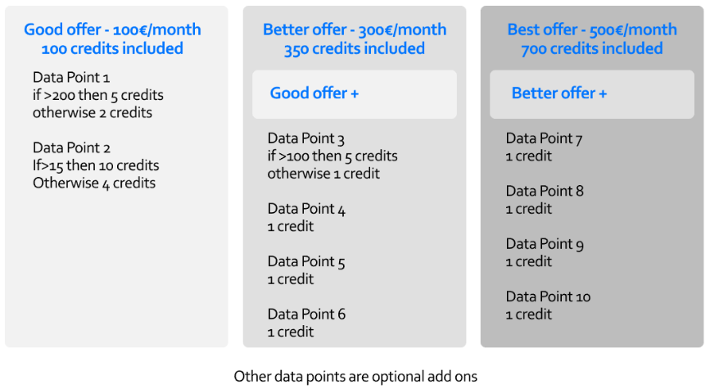Select the Data Point 9 entry

(545, 244)
